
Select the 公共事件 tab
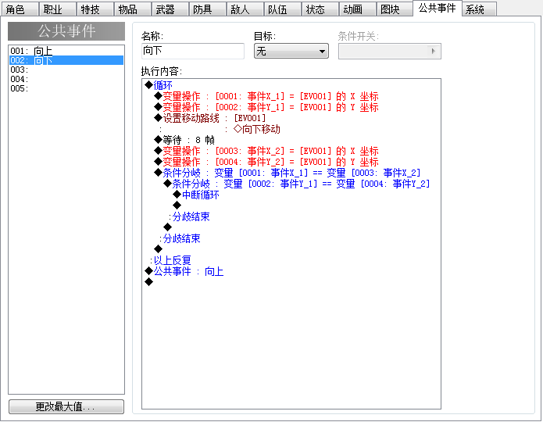tap(437, 8)
